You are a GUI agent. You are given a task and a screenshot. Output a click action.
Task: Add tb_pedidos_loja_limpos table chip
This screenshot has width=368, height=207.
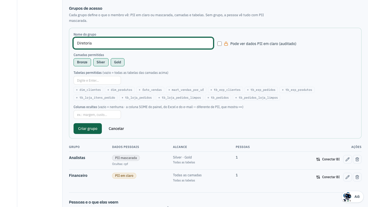[256, 98]
